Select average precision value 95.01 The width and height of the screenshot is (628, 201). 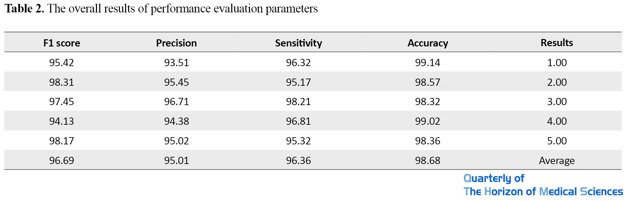click(x=176, y=160)
